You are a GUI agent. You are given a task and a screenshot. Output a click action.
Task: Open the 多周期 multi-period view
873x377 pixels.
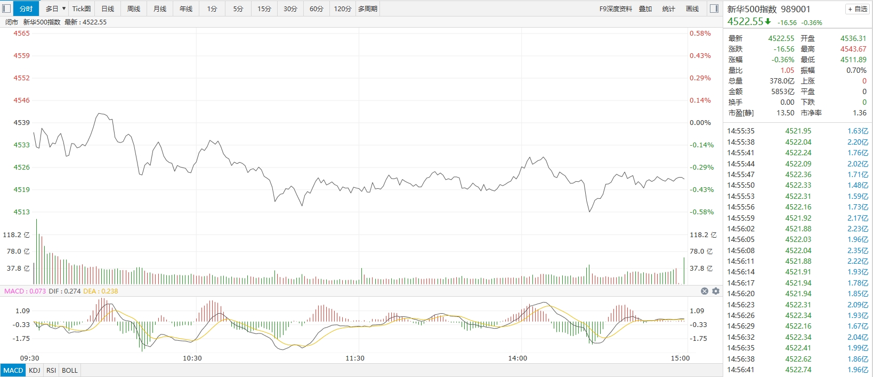(x=368, y=9)
